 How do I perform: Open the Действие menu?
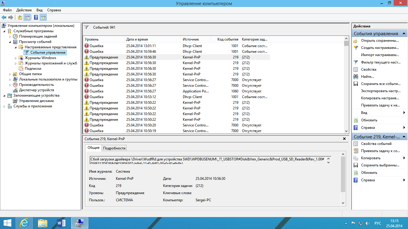tap(24, 10)
